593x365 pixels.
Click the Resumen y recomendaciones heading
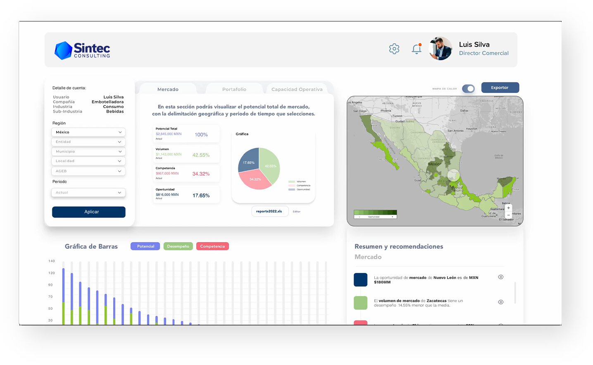coord(399,247)
